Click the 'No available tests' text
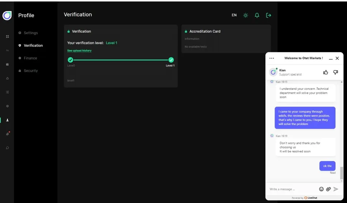347x203 pixels. [196, 47]
